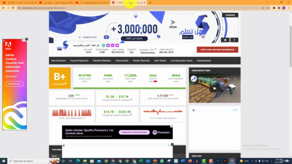Open Chrome profile avatar
Image resolution: width=292 pixels, height=164 pixels.
284,8
